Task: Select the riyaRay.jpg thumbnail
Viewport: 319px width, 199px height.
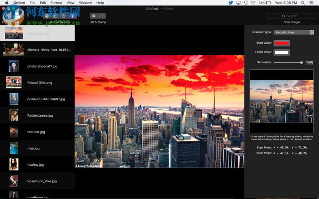Action: pyautogui.click(x=14, y=164)
